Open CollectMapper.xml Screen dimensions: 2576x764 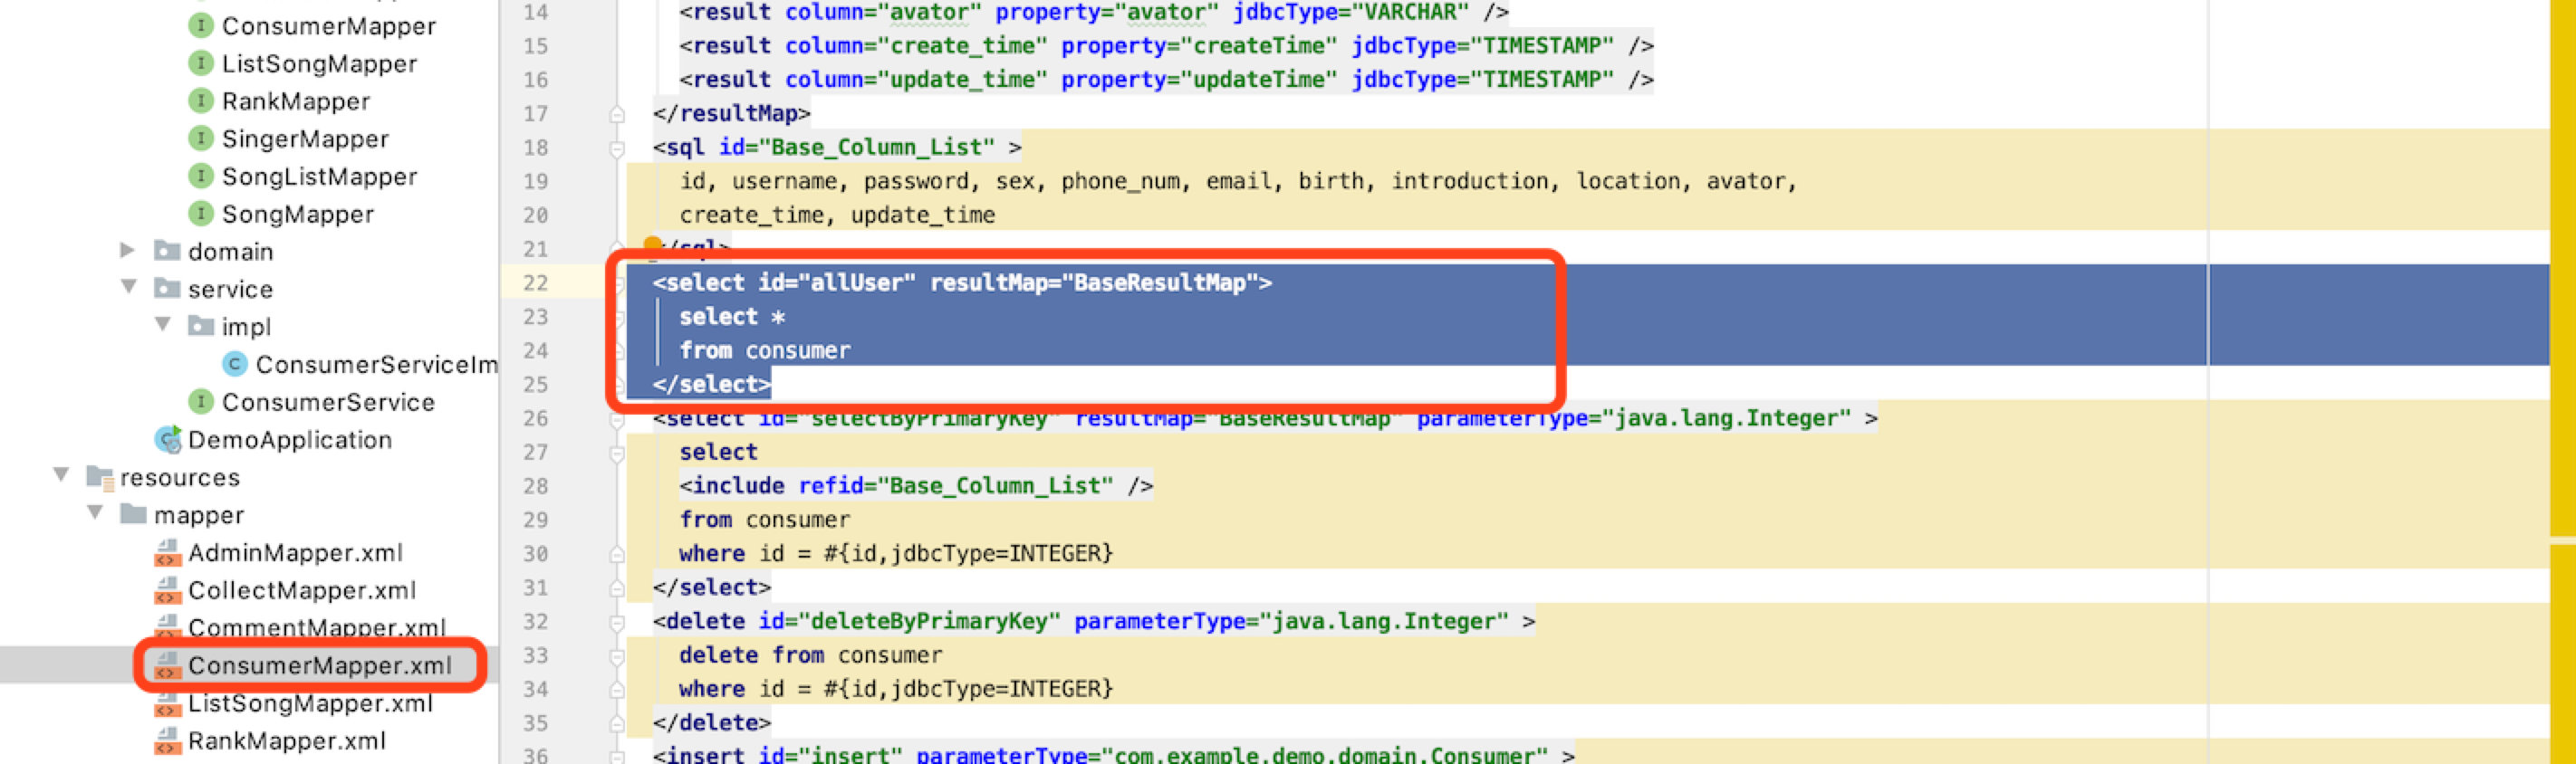pyautogui.click(x=301, y=590)
